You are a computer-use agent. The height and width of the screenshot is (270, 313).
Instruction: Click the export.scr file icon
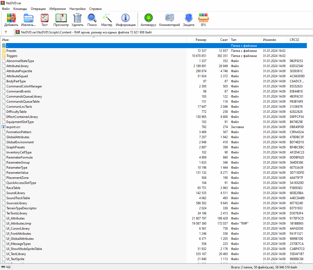pos(4,127)
